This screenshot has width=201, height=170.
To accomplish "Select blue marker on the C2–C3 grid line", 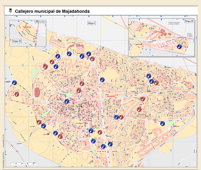I will 56,66.
